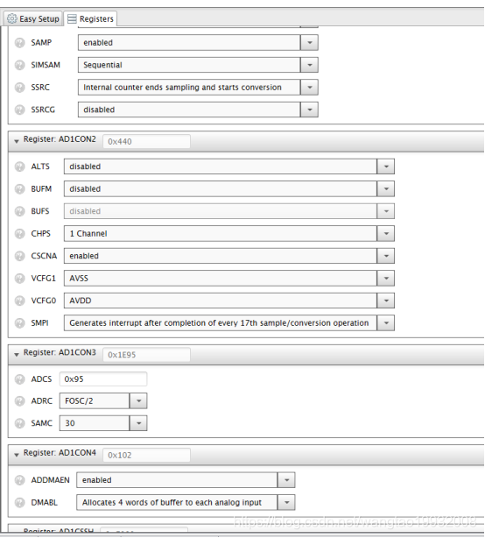Screen dimensions: 485x538
Task: Collapse the Register AD1CON2 section
Action: 17,141
